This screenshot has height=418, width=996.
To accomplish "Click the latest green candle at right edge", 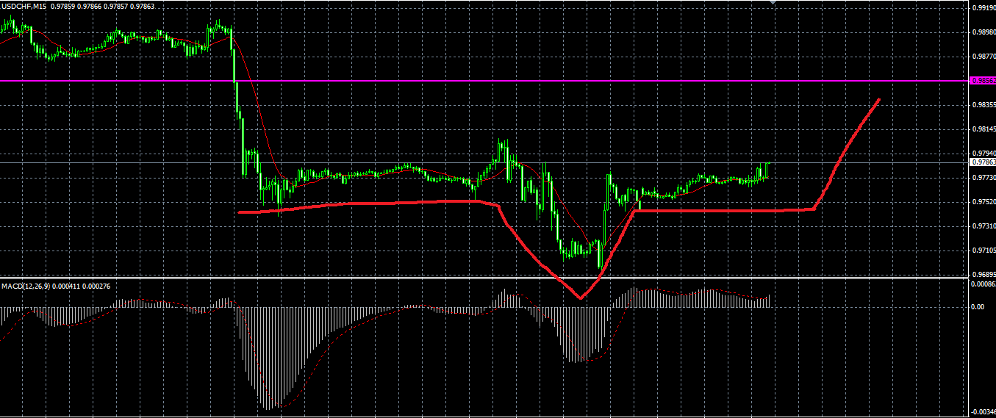I will tap(767, 170).
